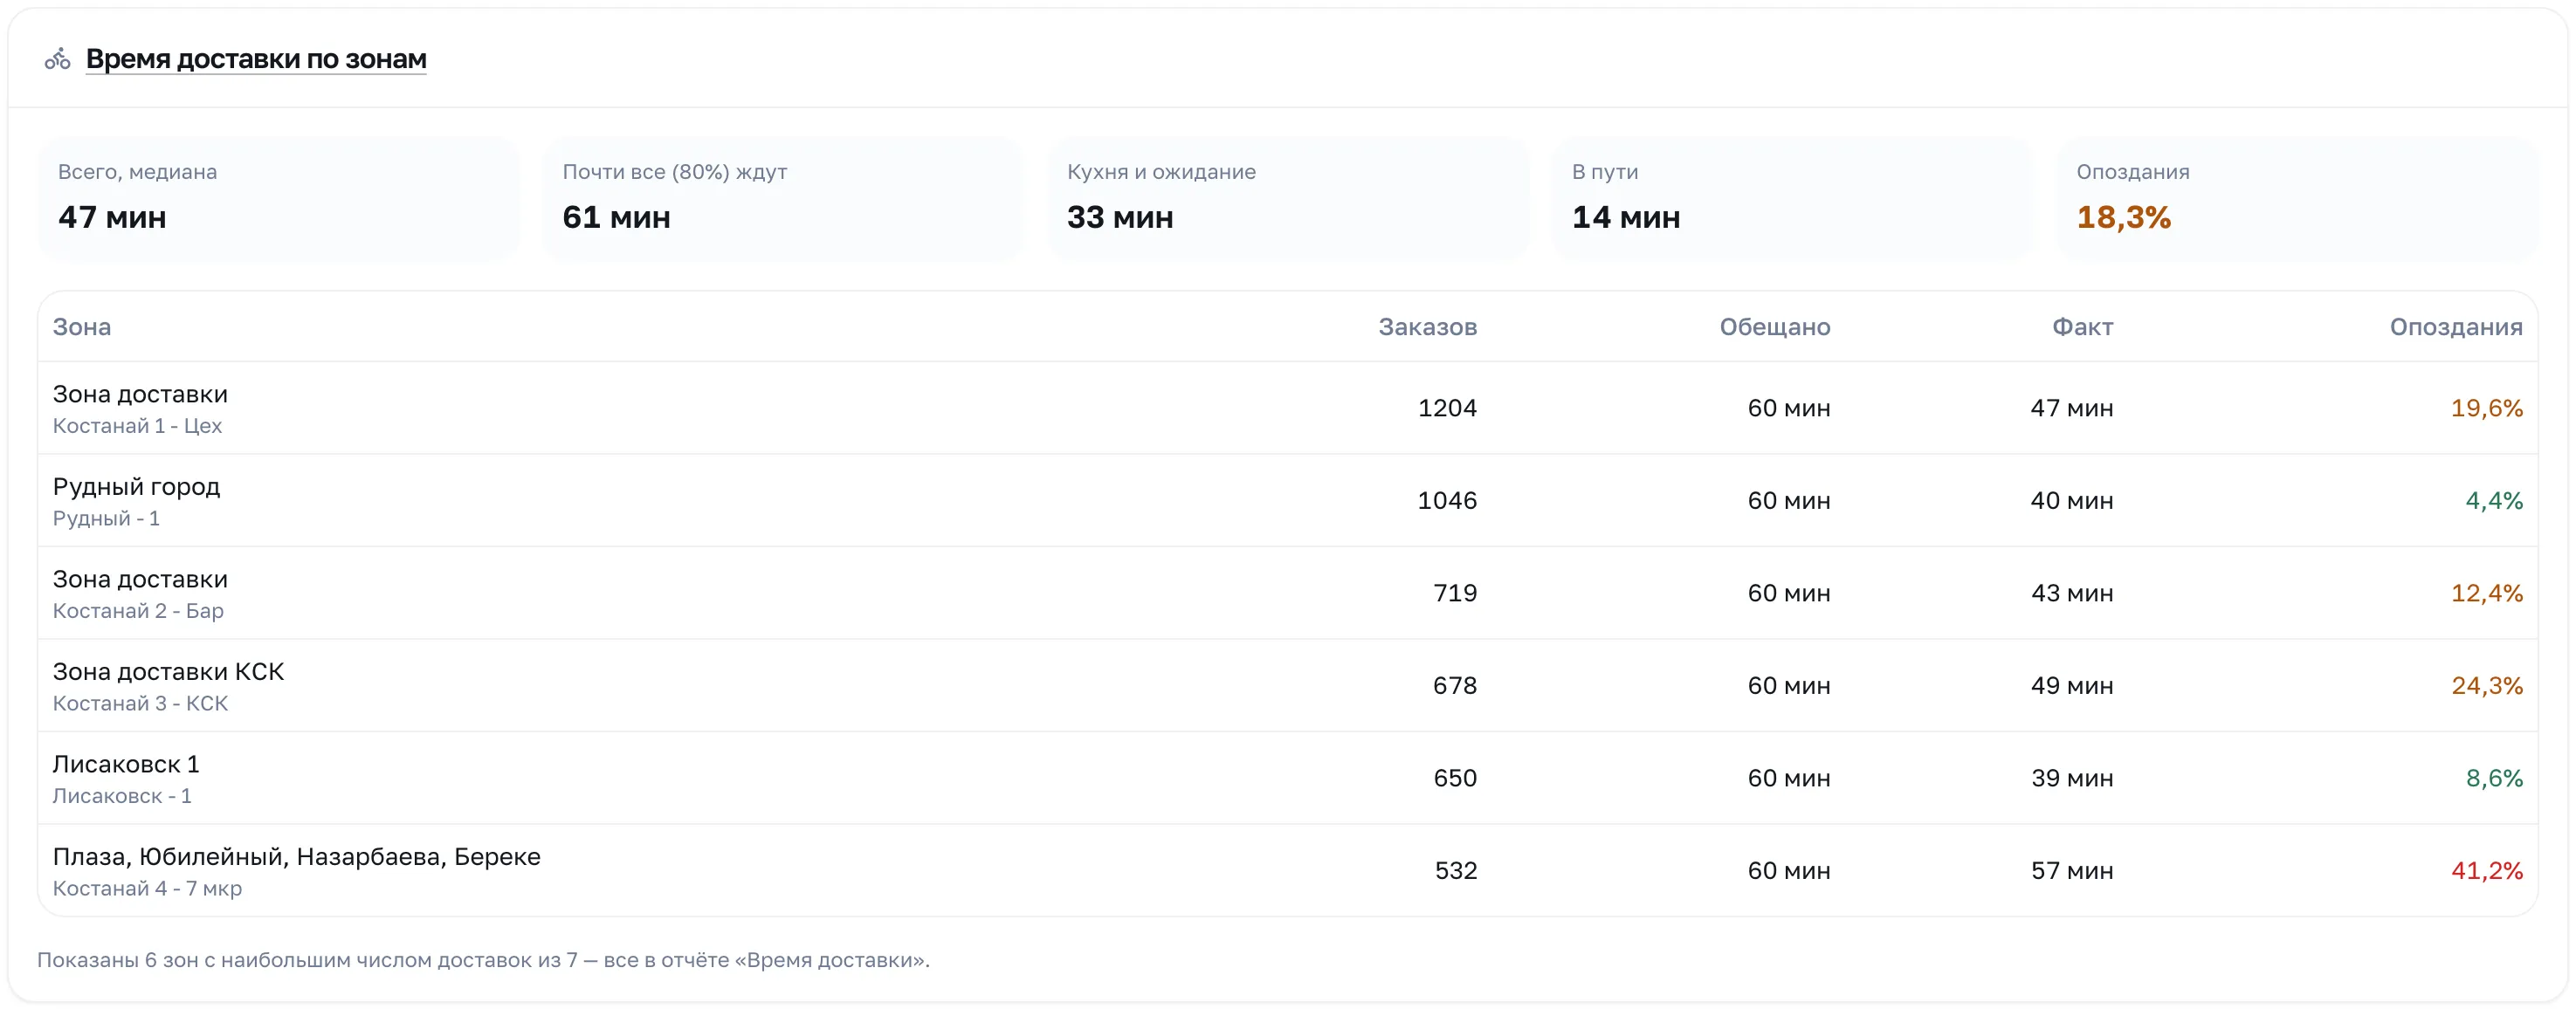Select Плаза, Юбилейный, Назарбаева, Береке row

click(1288, 871)
